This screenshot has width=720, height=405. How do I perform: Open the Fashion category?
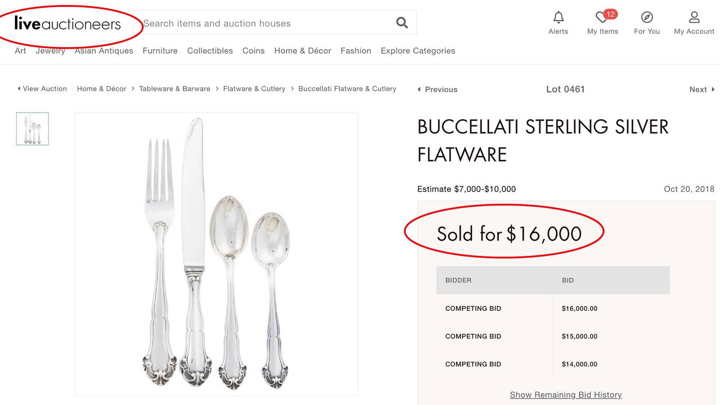tap(355, 51)
